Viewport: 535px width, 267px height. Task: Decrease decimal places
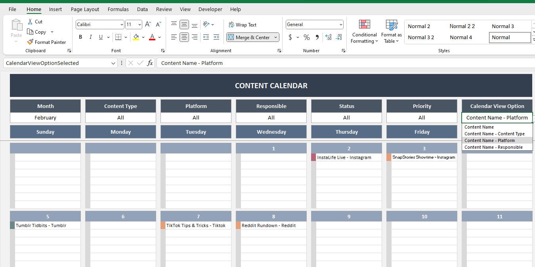click(339, 37)
